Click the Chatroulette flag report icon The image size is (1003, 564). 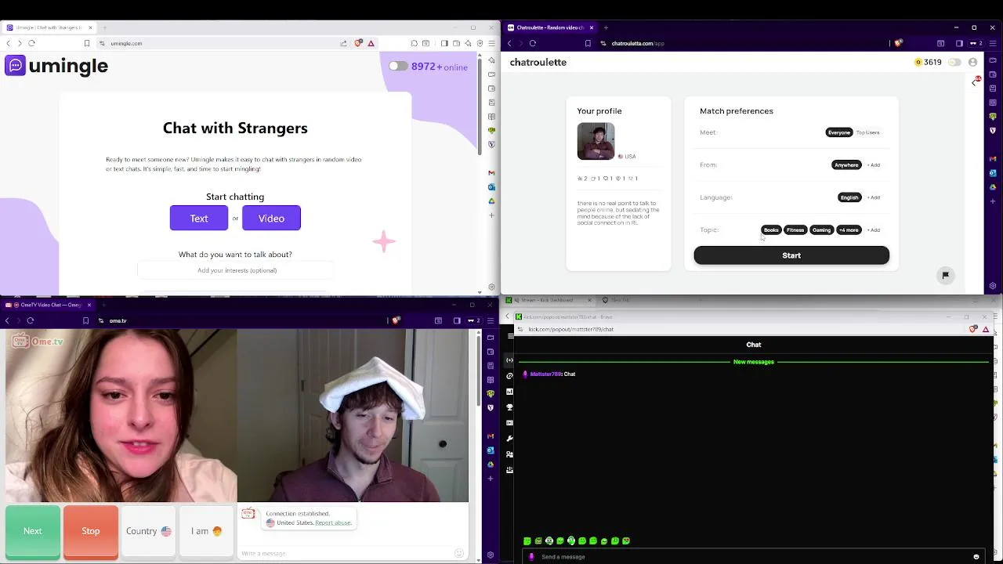coord(945,276)
